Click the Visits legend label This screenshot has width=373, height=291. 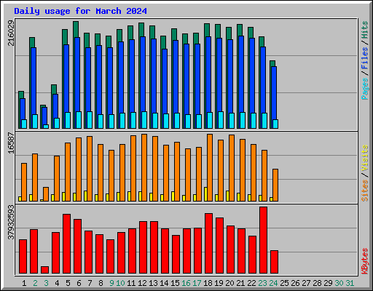[x=365, y=159]
